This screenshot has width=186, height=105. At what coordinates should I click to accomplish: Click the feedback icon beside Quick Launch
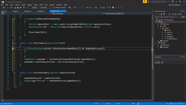tap(149, 1)
